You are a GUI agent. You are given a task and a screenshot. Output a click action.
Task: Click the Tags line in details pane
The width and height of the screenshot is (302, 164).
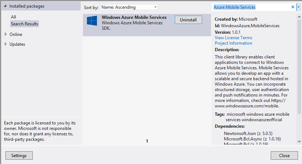coord(252,117)
